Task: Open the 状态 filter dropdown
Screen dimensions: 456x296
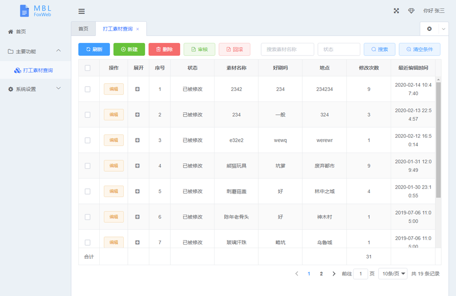Action: (x=339, y=50)
